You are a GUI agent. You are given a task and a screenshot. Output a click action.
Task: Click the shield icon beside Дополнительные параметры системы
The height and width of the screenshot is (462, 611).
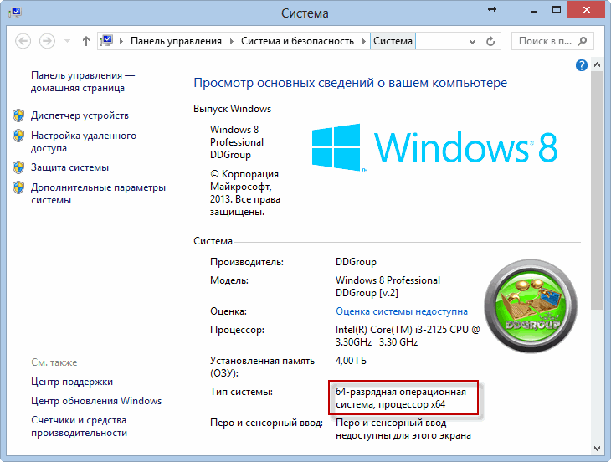[18, 187]
